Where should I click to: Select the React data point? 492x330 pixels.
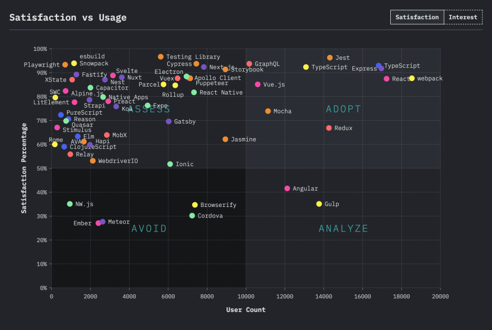click(x=386, y=79)
